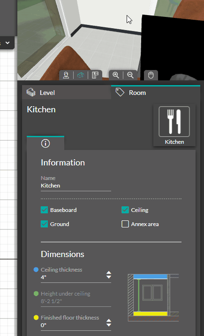Open the mouse controls help icon
This screenshot has height=336, width=204.
151,75
